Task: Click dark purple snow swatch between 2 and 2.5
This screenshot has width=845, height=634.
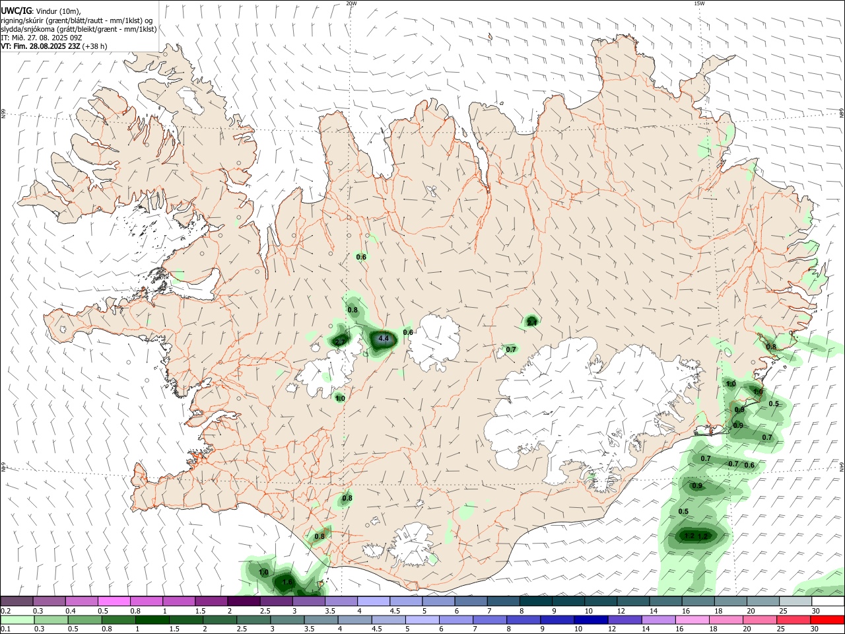Action: 244,601
